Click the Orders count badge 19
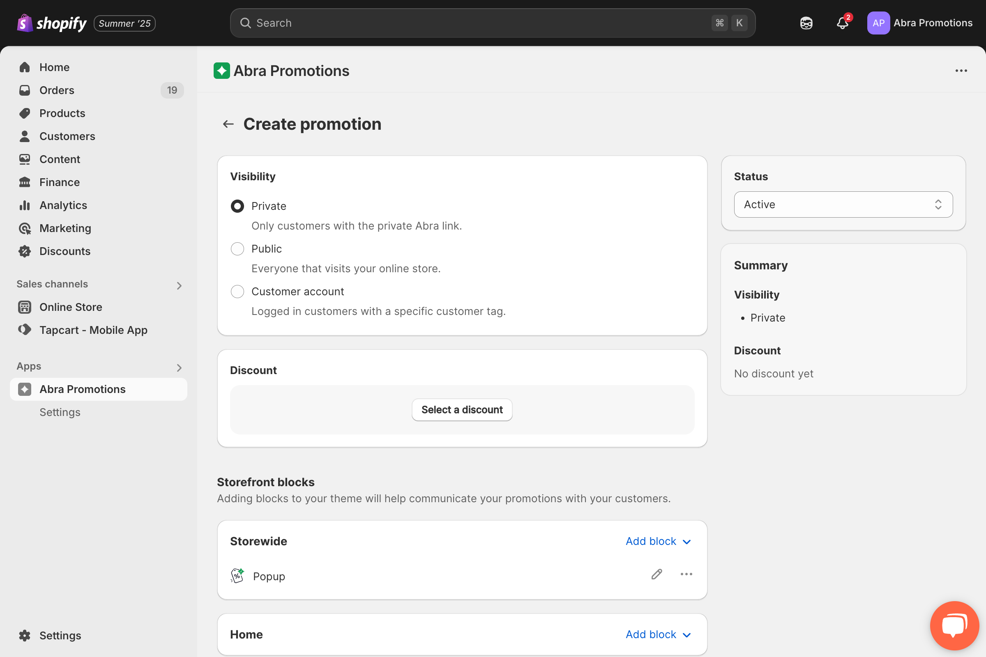This screenshot has height=657, width=986. tap(172, 90)
